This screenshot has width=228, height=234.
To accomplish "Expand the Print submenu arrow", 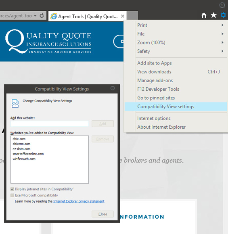I will 222,25.
